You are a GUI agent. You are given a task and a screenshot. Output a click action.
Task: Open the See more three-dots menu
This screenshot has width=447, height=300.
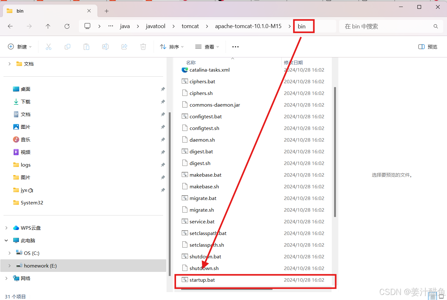(235, 47)
